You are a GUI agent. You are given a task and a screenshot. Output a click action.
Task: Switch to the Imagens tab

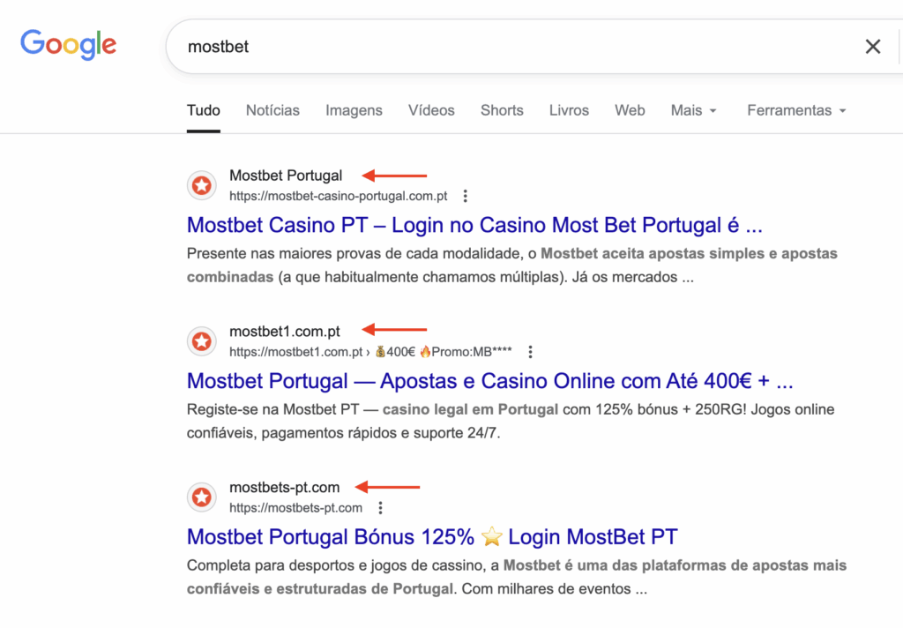pos(354,110)
